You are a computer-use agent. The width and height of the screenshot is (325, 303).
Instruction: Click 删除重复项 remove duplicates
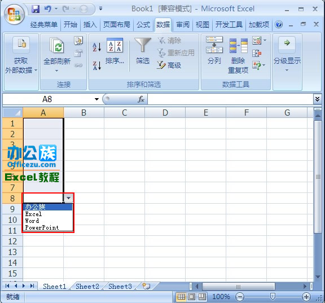tap(238, 56)
